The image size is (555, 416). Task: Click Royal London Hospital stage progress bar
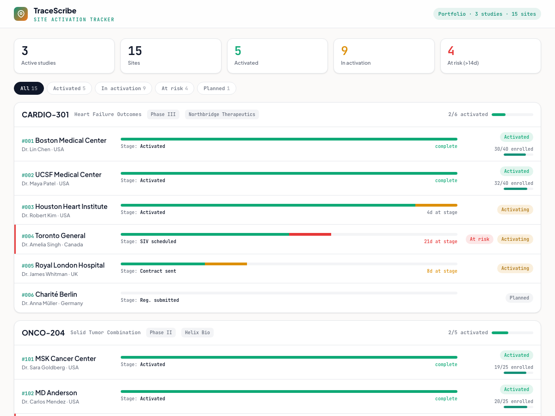pyautogui.click(x=289, y=264)
